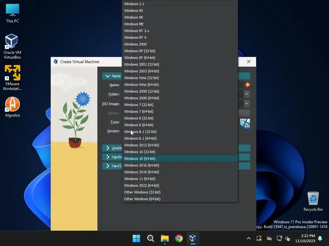Select Windows XP (64-bit)
Viewport: 329px width, 246px height.
(180, 58)
